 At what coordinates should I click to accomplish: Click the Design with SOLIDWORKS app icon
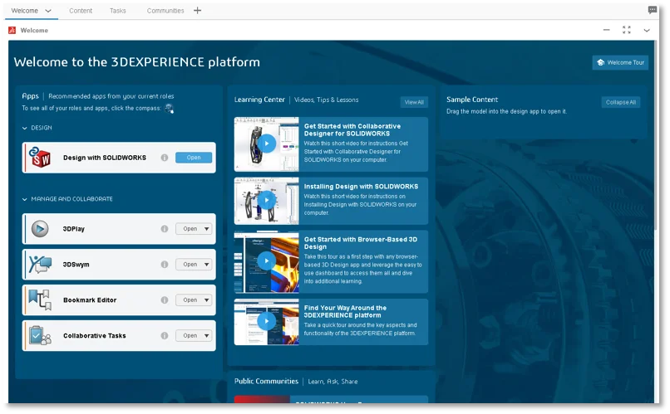click(38, 158)
